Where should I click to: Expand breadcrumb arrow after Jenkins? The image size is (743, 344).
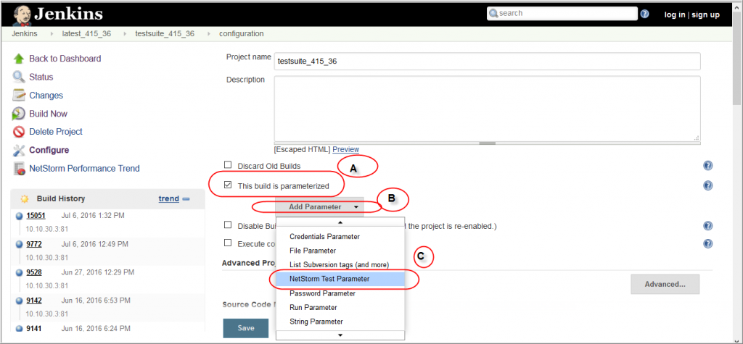[x=52, y=34]
